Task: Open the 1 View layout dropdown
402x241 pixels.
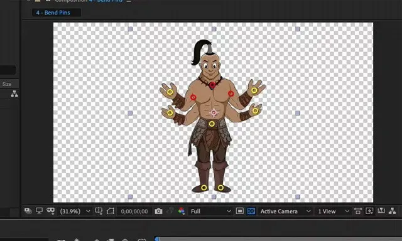Action: (x=334, y=212)
